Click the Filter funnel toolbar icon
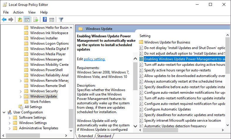 (61, 19)
